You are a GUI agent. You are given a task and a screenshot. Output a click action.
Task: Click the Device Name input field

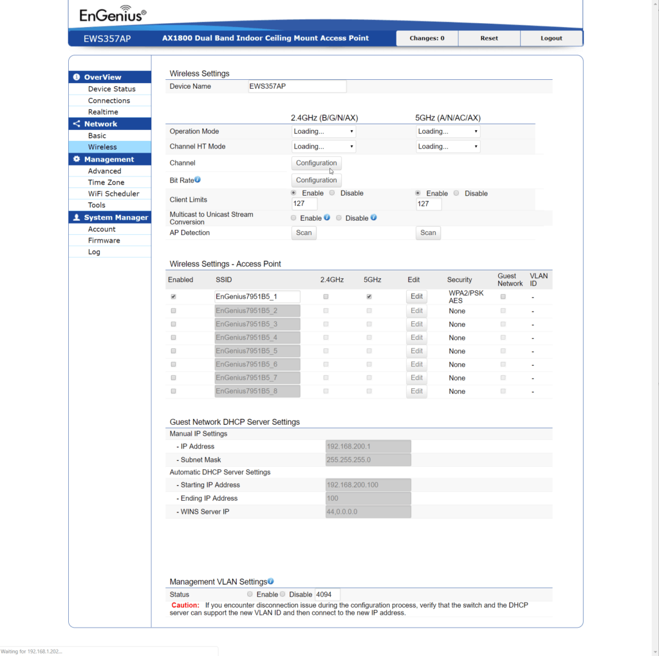click(x=297, y=86)
